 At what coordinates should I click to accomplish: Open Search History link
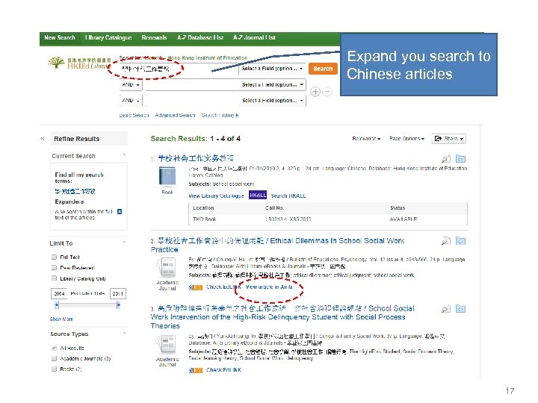tap(220, 115)
